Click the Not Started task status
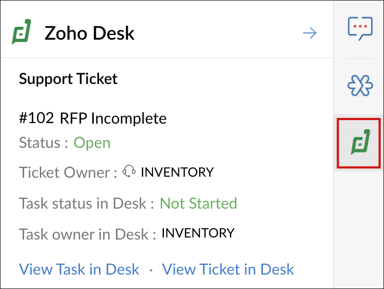The height and width of the screenshot is (289, 384). pos(198,203)
